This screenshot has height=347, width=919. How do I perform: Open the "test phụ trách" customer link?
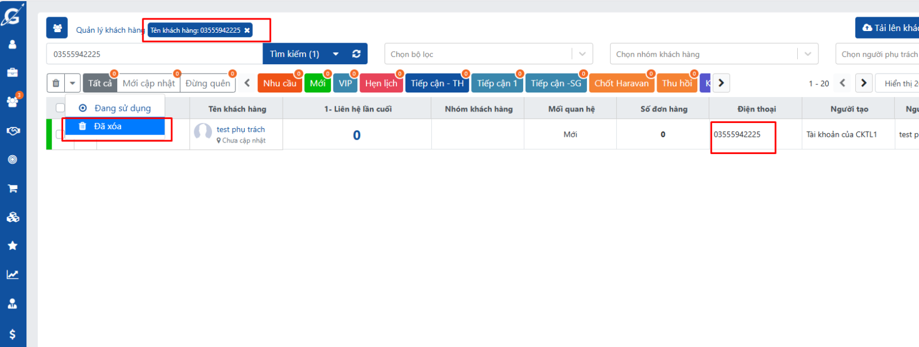pos(241,129)
